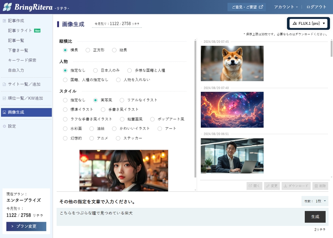Viewport: 333px width, 238px height.
Task: Select the 正方形 aspect ratio radio
Action: 88,50
